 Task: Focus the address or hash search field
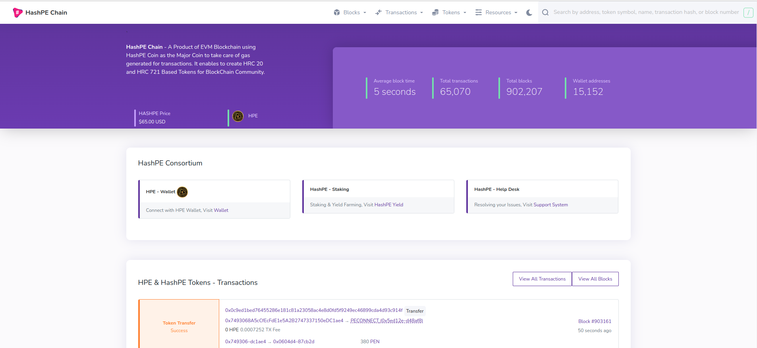[x=646, y=12]
